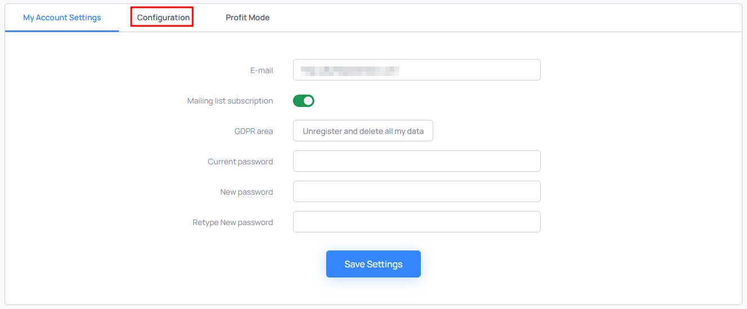
Task: Click the Current password label text
Action: (241, 162)
